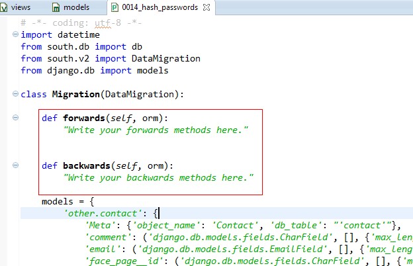Click the views tab file icon

(3, 7)
